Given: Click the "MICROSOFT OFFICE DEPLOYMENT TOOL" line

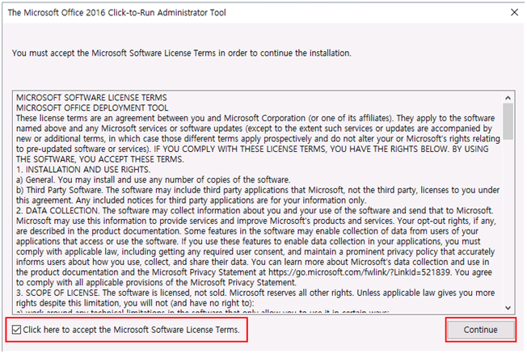Looking at the screenshot, I should (92, 108).
